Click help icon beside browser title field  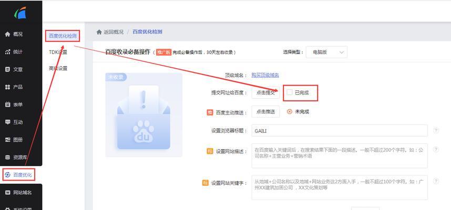point(436,130)
